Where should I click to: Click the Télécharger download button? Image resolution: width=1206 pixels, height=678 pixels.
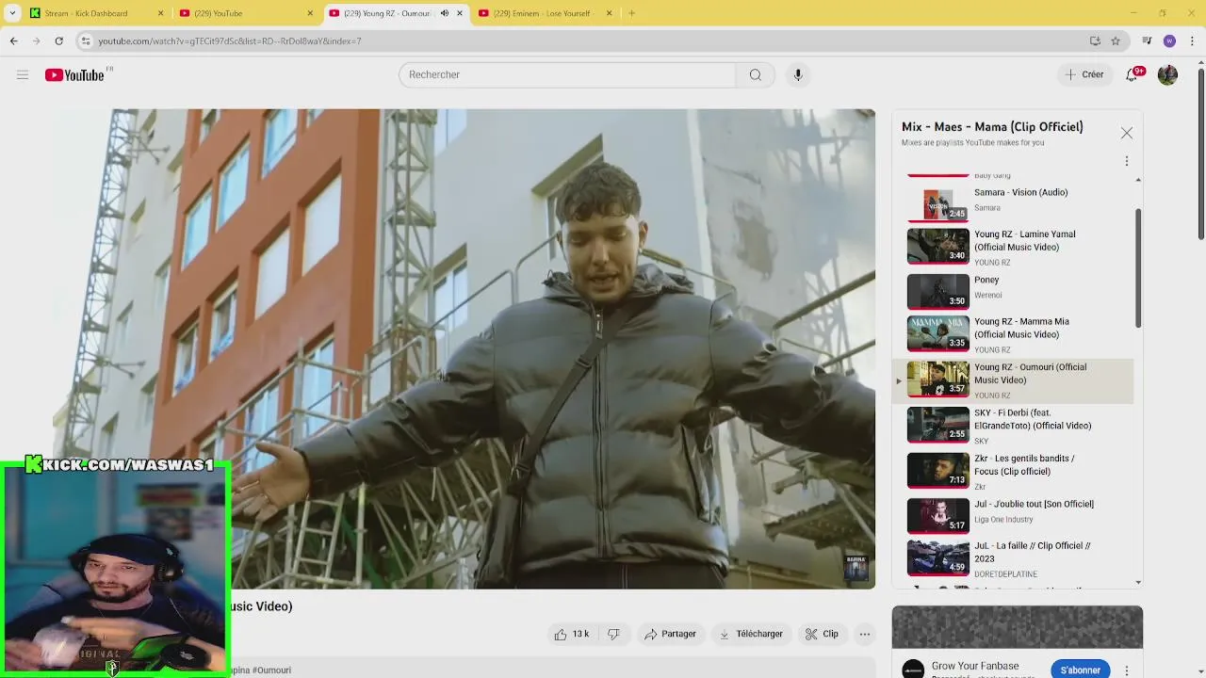751,634
